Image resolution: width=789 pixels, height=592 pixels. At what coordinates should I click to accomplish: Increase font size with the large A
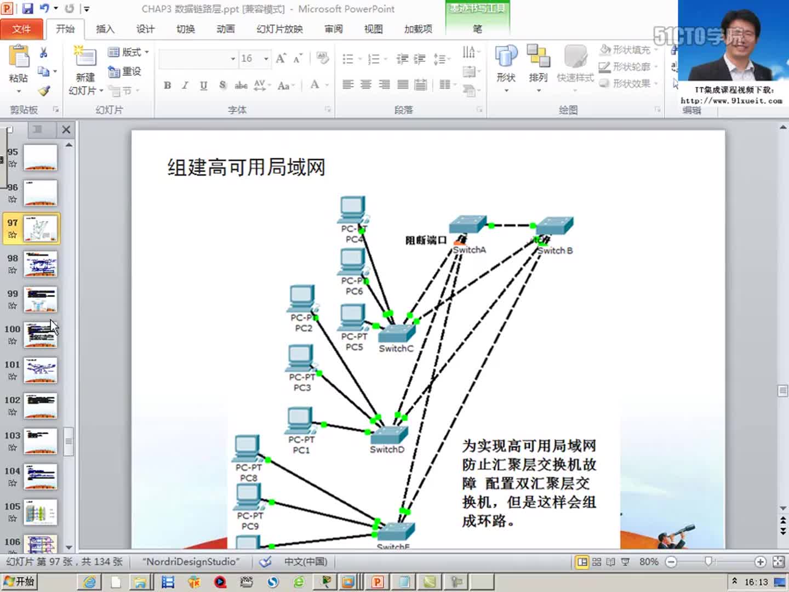pyautogui.click(x=281, y=58)
